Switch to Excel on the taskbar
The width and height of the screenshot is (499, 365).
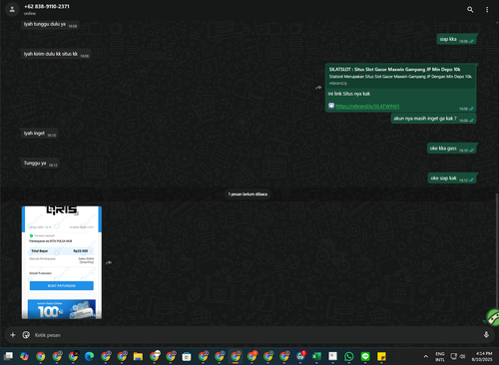[316, 356]
